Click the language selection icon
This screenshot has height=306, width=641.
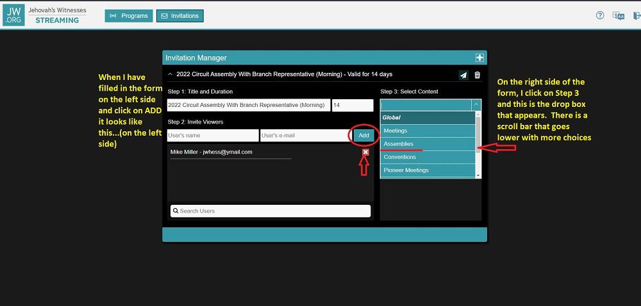[618, 15]
